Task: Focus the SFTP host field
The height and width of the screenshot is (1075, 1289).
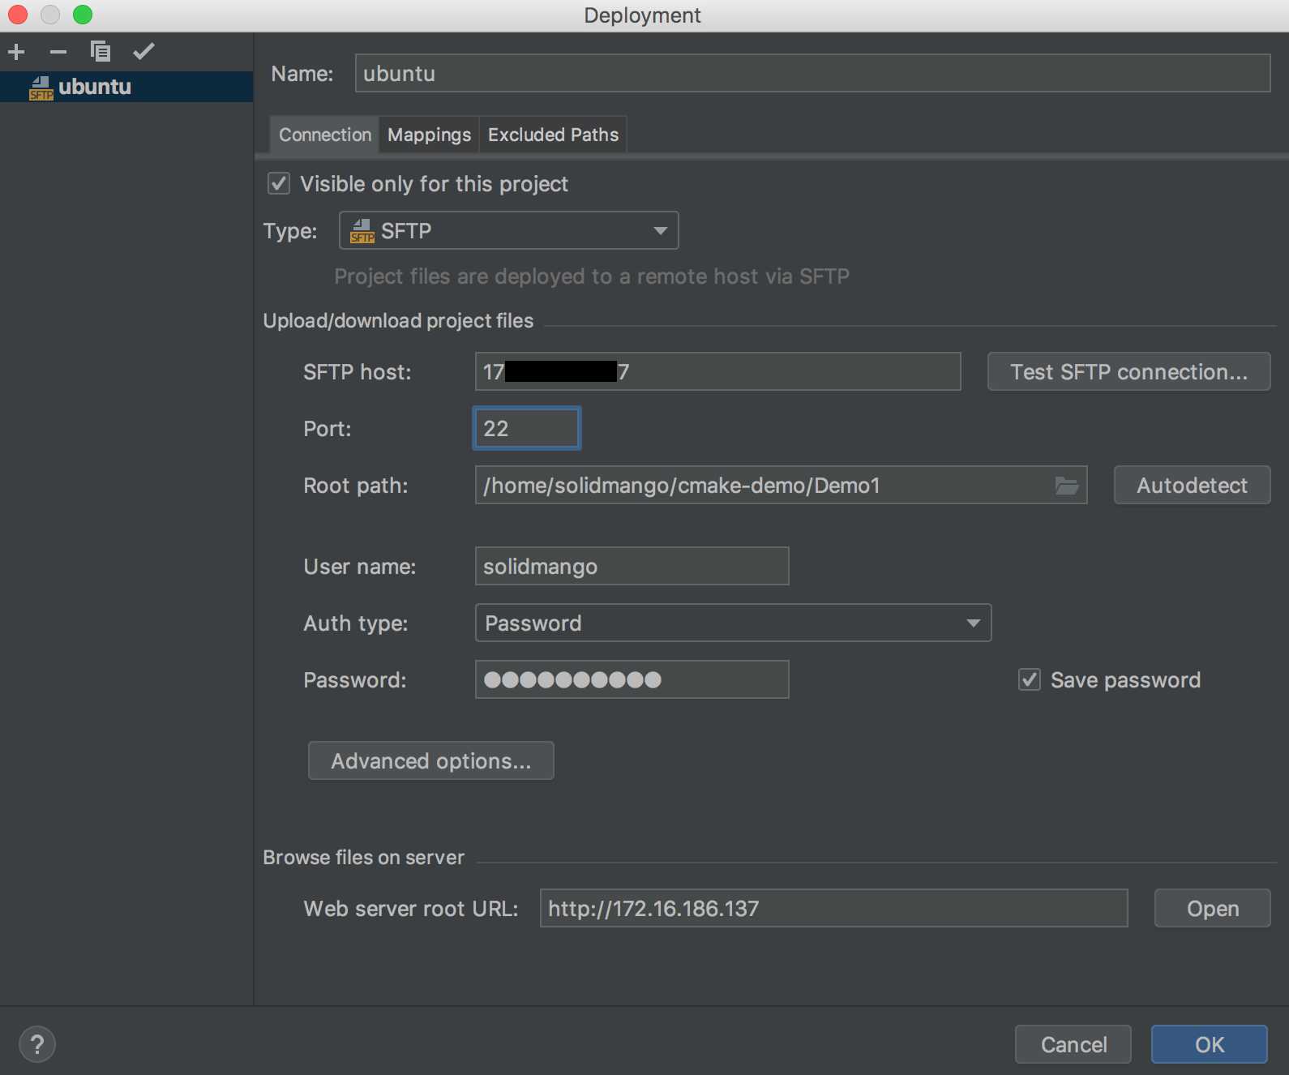Action: (x=717, y=371)
